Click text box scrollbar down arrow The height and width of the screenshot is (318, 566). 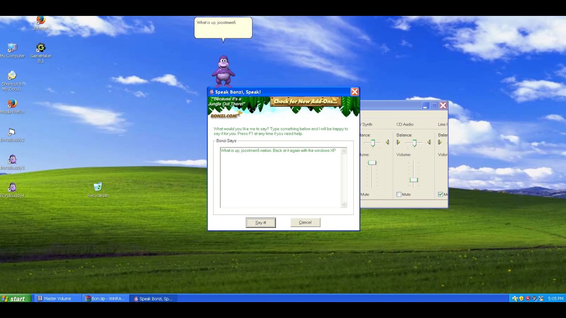pyautogui.click(x=344, y=204)
